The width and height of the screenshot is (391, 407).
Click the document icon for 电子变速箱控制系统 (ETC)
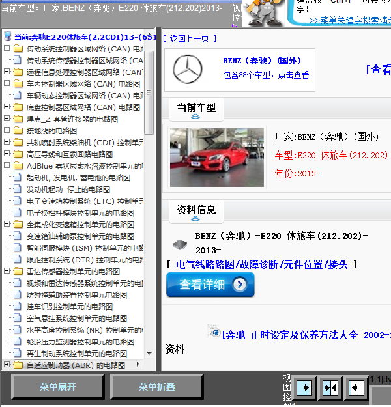[18, 201]
